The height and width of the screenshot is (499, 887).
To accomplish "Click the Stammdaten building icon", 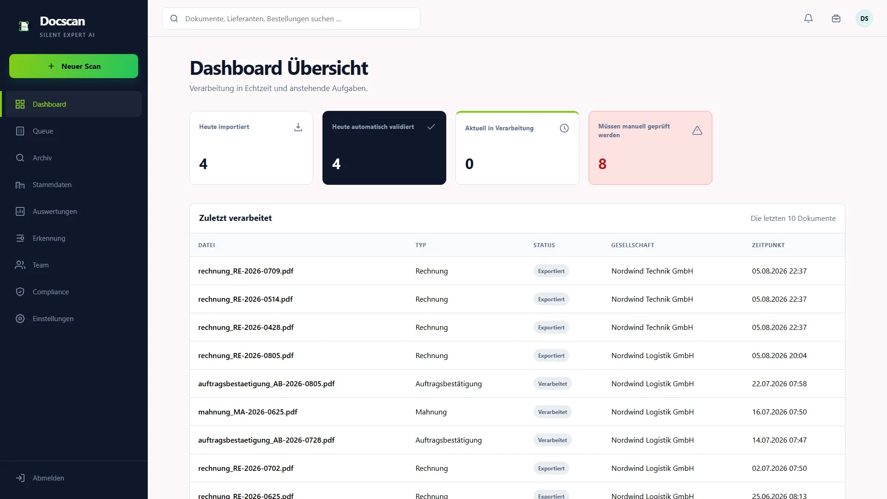I will pyautogui.click(x=20, y=185).
